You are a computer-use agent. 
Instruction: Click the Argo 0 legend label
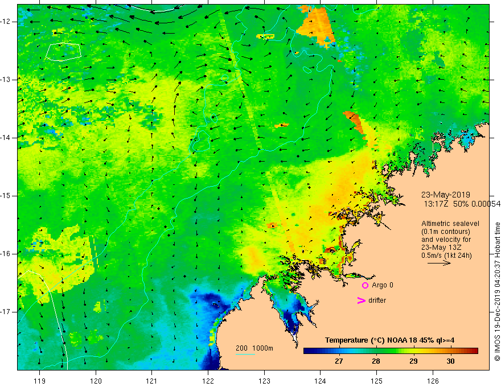[383, 285]
